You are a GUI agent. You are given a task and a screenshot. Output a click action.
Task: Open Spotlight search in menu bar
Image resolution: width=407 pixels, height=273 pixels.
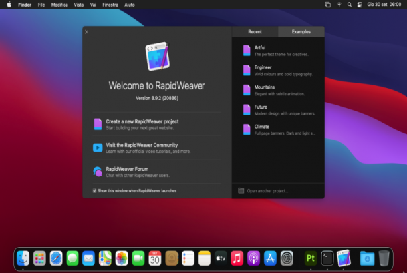(x=350, y=5)
